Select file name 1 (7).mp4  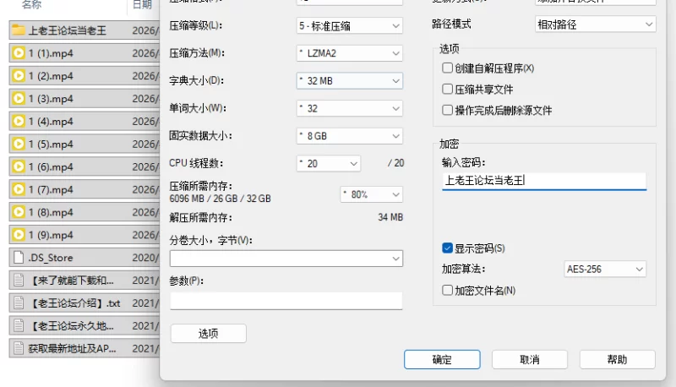click(x=51, y=189)
